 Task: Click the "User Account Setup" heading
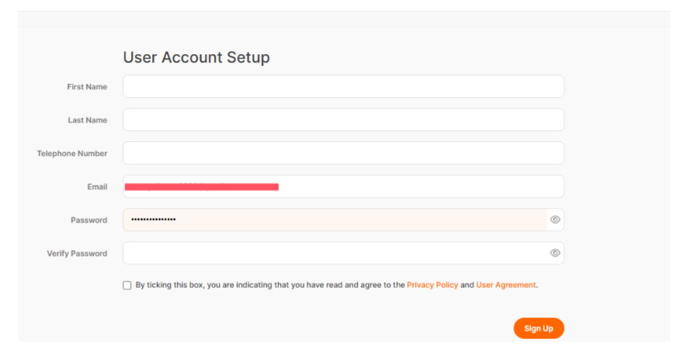(x=196, y=57)
